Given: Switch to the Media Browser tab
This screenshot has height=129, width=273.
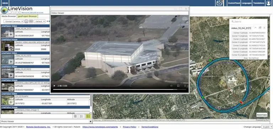Looking at the screenshot, I should coord(9,16).
